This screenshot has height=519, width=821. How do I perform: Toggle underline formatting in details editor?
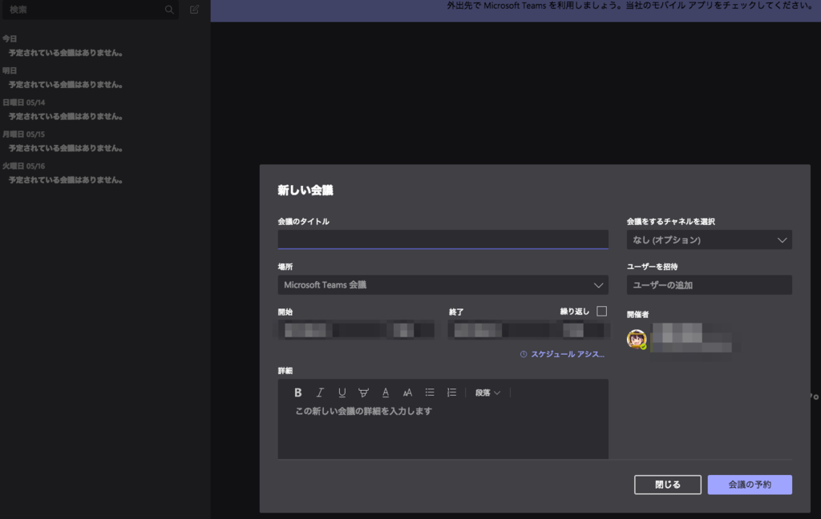point(342,392)
